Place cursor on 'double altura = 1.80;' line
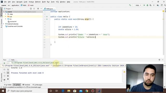Viewport: 166px width, 93px height. pos(68,29)
